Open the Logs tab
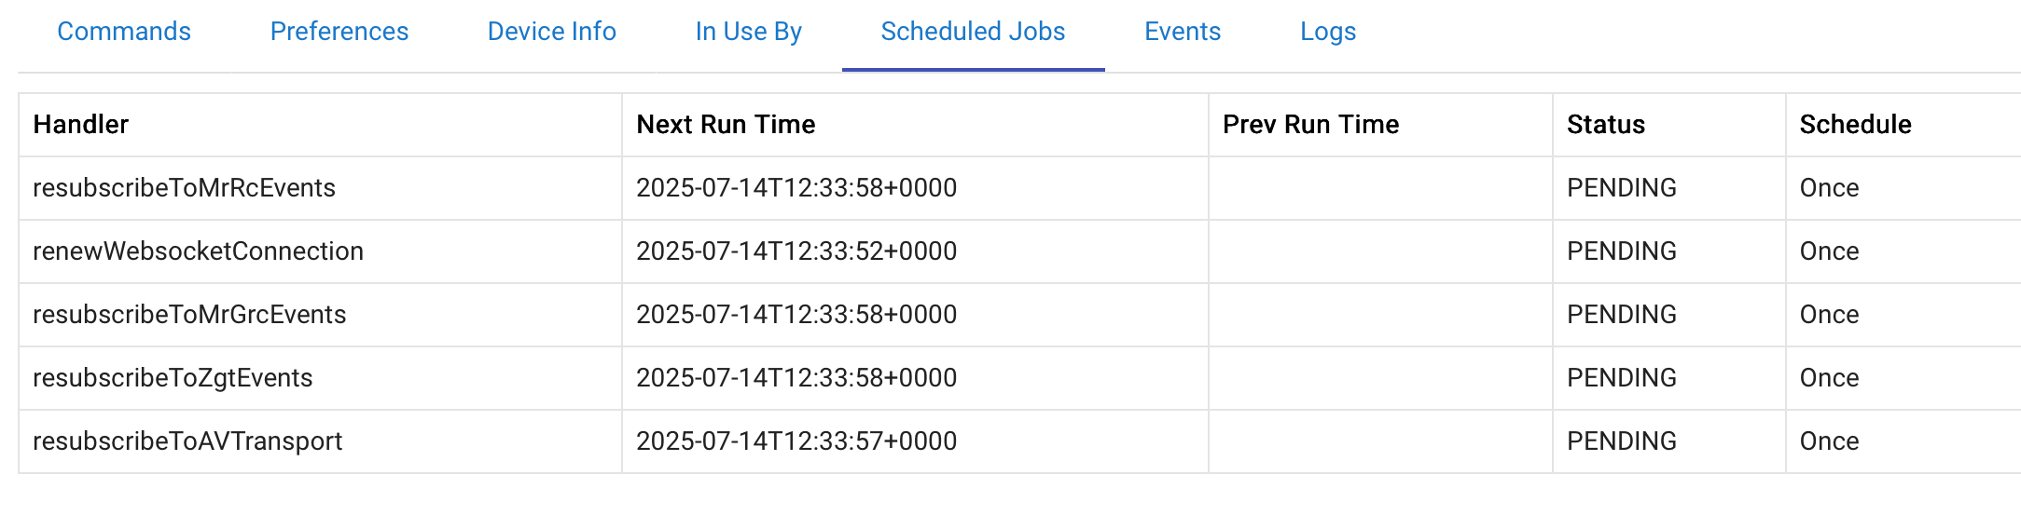 (x=1328, y=32)
